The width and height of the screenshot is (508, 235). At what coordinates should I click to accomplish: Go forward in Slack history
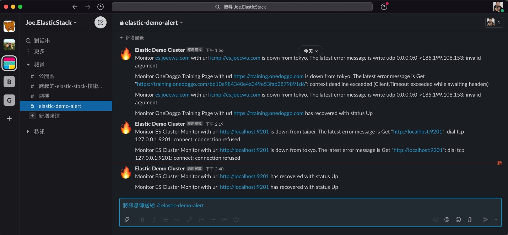tap(88, 7)
